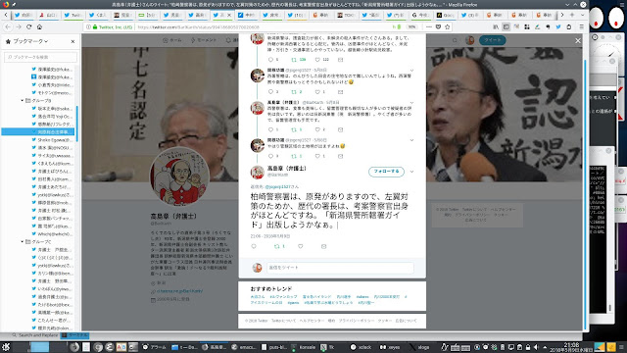
Task: Open the account avatar menu in the Twitter header
Action: (x=470, y=40)
